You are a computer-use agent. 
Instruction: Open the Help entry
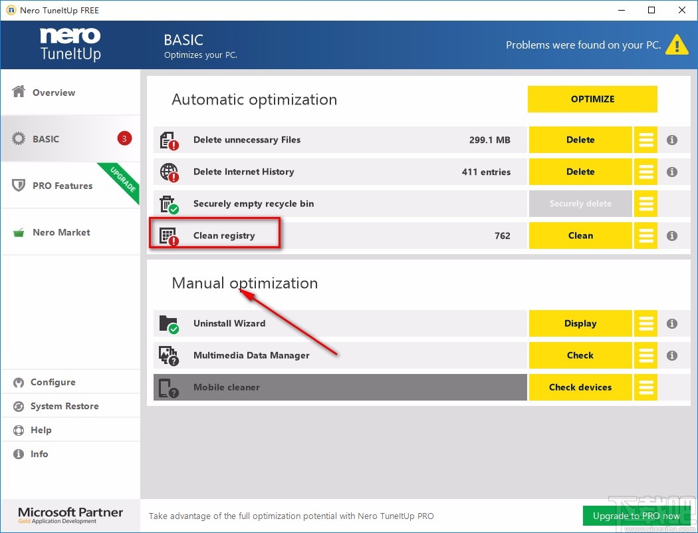70,430
